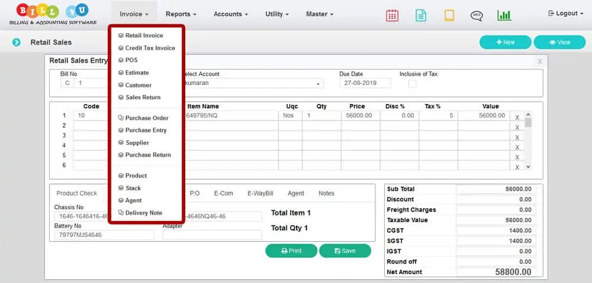
Task: Expand the Master menu
Action: [x=320, y=14]
